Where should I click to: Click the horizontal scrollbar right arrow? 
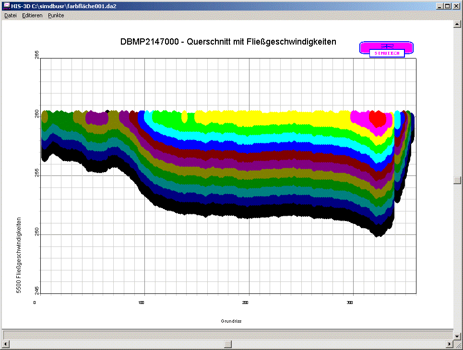pyautogui.click(x=450, y=344)
